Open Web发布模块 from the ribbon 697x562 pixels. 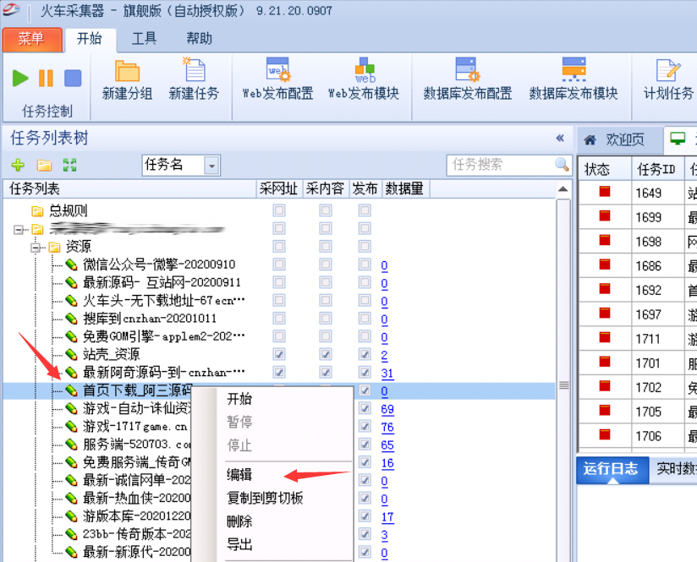(364, 71)
